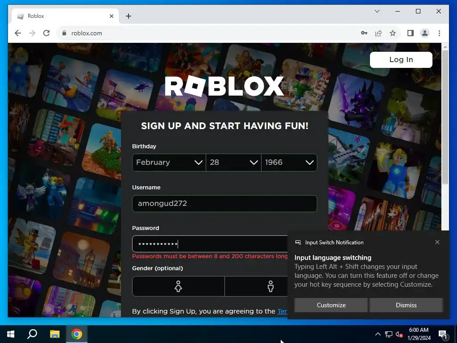Click the Chrome taskbar icon
The height and width of the screenshot is (343, 457).
(77, 334)
